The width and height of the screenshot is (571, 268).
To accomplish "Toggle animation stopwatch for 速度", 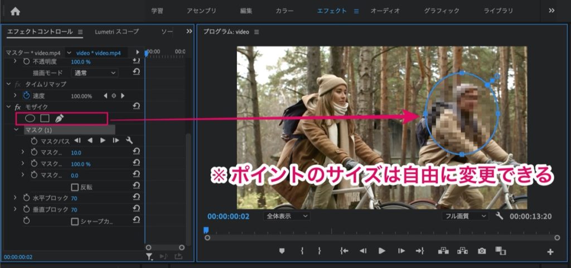I will [x=27, y=96].
